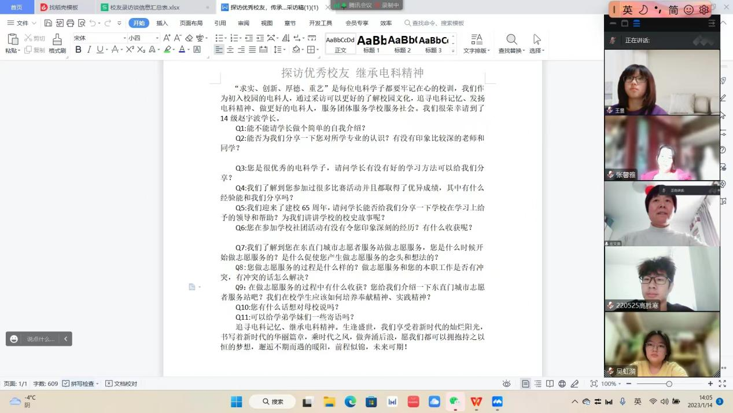733x413 pixels.
Task: Open the 小四 font size dropdown
Action: tap(155, 38)
